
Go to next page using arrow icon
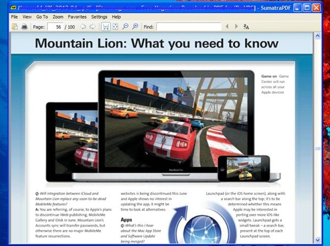pos(92,26)
